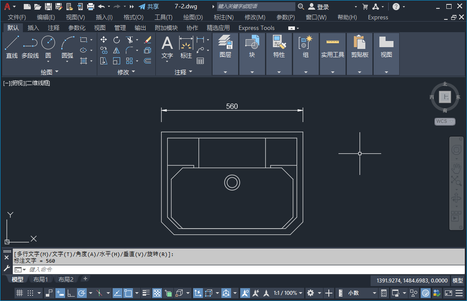Switch to the 注释 ribbon tab
Screen dimensions: 467x301
pos(54,28)
